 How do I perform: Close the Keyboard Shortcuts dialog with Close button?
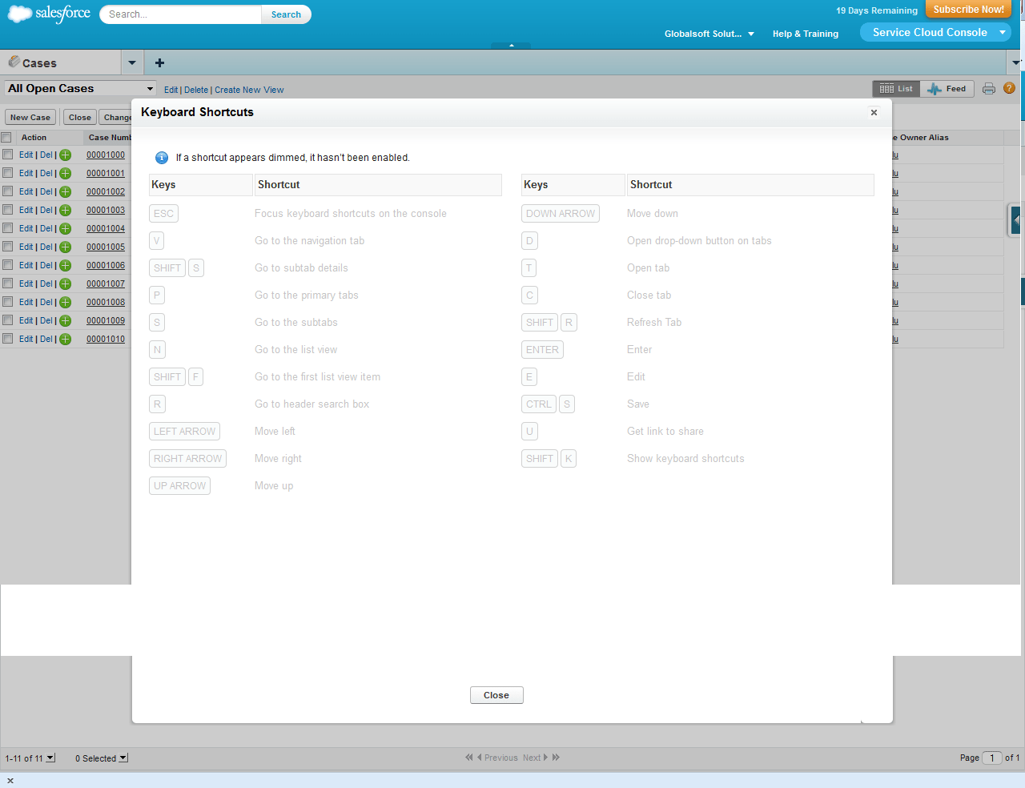point(496,695)
